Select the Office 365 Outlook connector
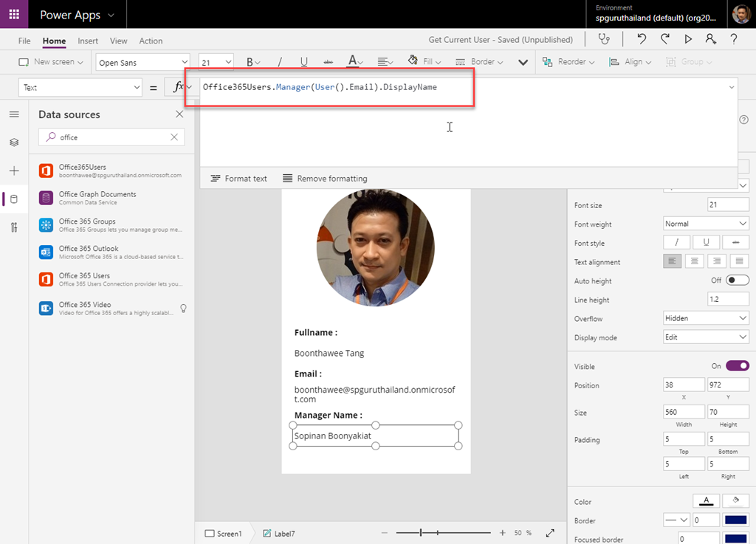 111,252
